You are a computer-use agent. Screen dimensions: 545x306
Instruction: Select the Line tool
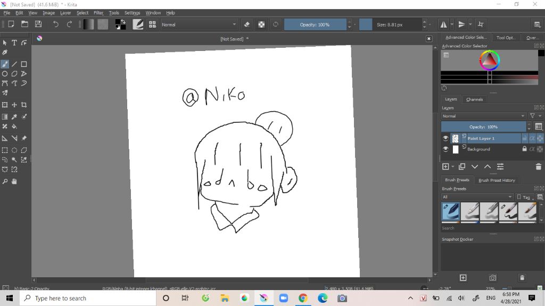(14, 64)
